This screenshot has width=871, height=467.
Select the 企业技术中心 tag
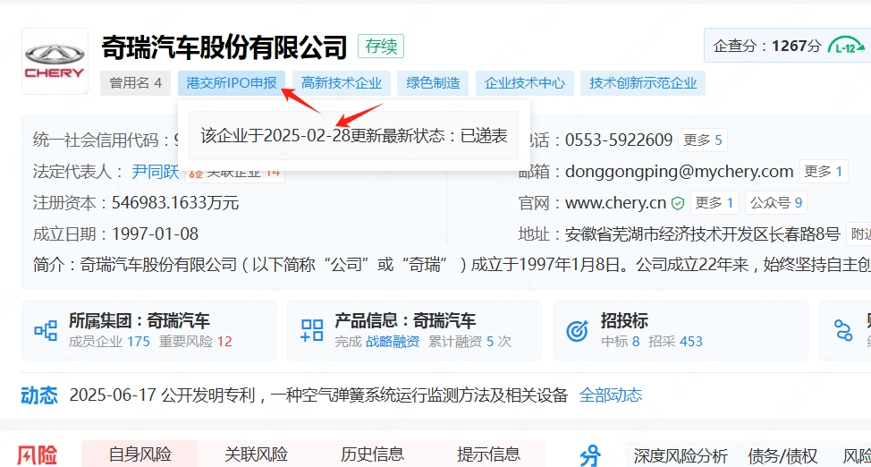click(524, 83)
